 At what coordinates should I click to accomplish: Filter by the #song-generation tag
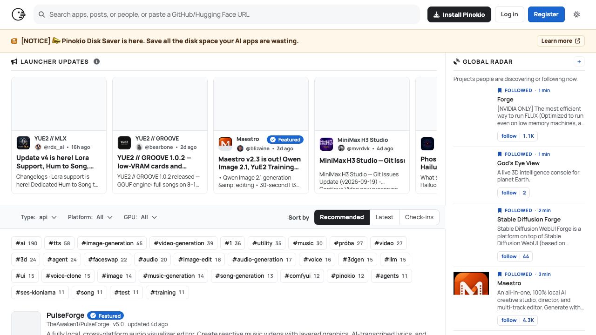(x=244, y=276)
